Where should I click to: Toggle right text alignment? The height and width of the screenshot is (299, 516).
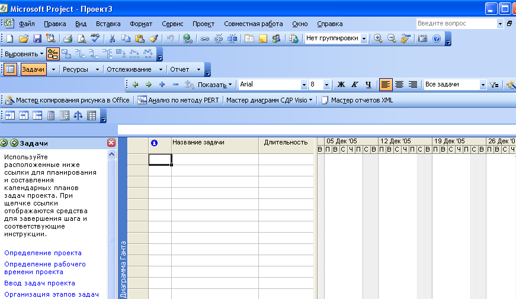tap(413, 85)
